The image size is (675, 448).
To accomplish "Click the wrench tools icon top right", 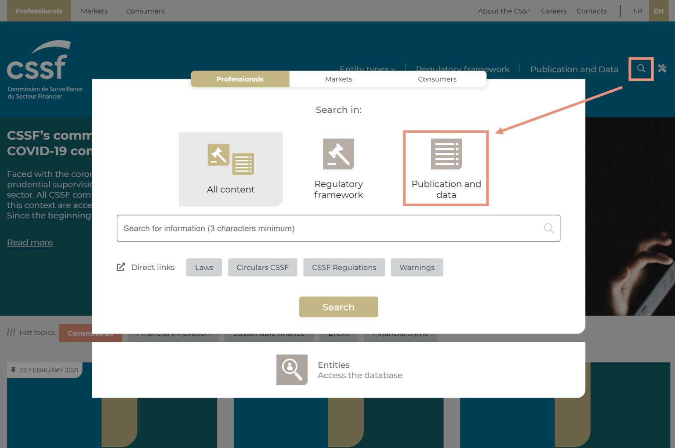I will [x=662, y=68].
